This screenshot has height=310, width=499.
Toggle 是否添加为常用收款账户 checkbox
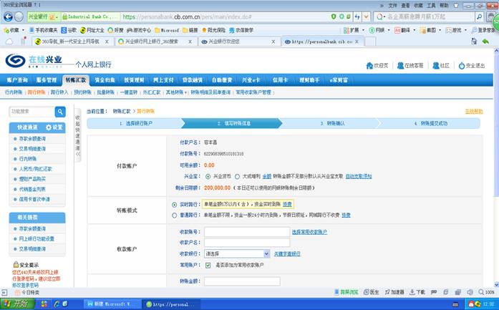click(208, 265)
